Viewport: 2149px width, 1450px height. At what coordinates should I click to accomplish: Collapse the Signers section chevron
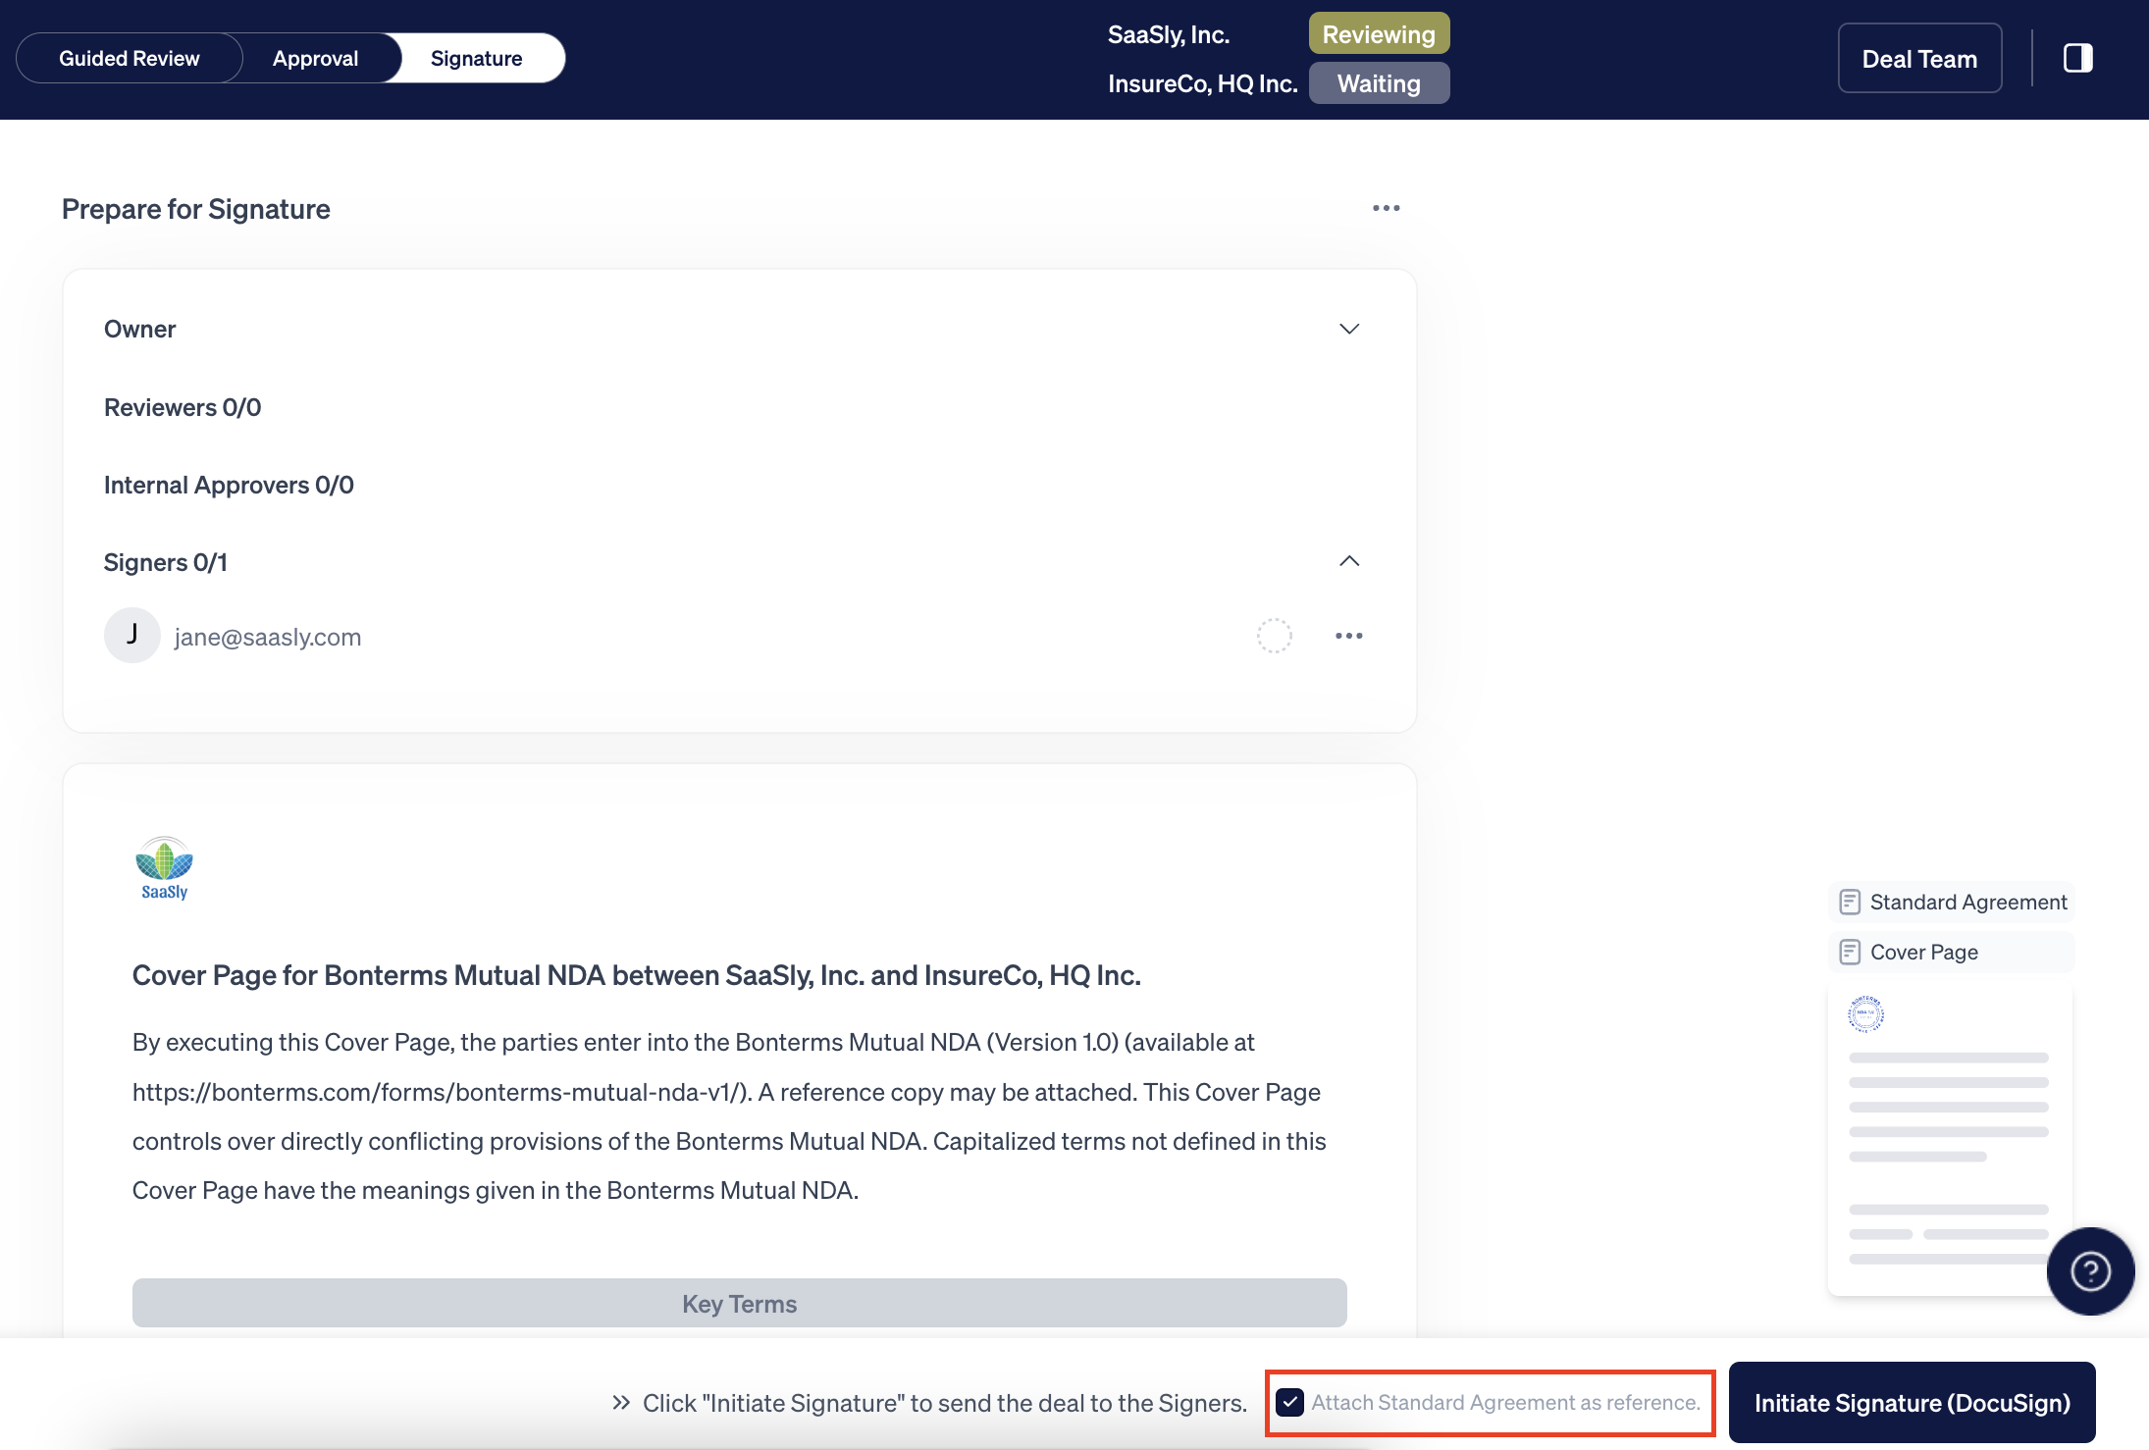[x=1349, y=561]
